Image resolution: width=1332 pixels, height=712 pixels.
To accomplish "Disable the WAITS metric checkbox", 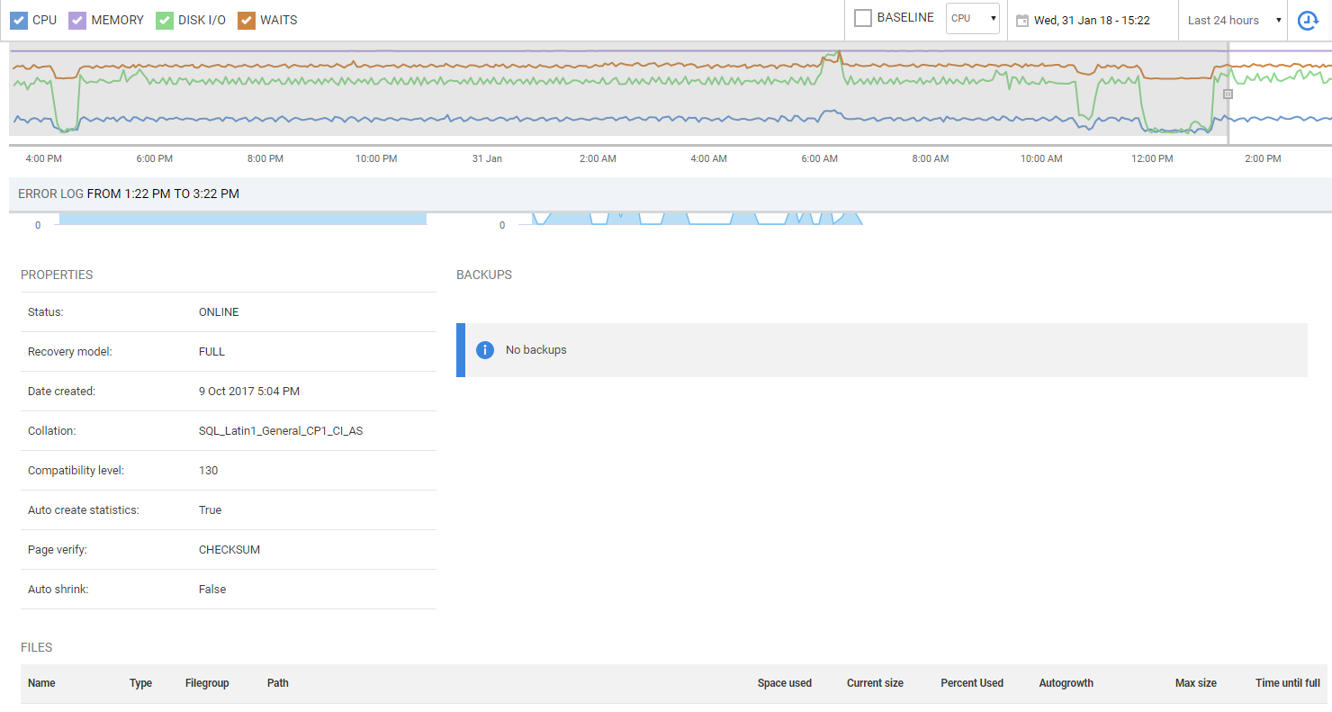I will (247, 20).
